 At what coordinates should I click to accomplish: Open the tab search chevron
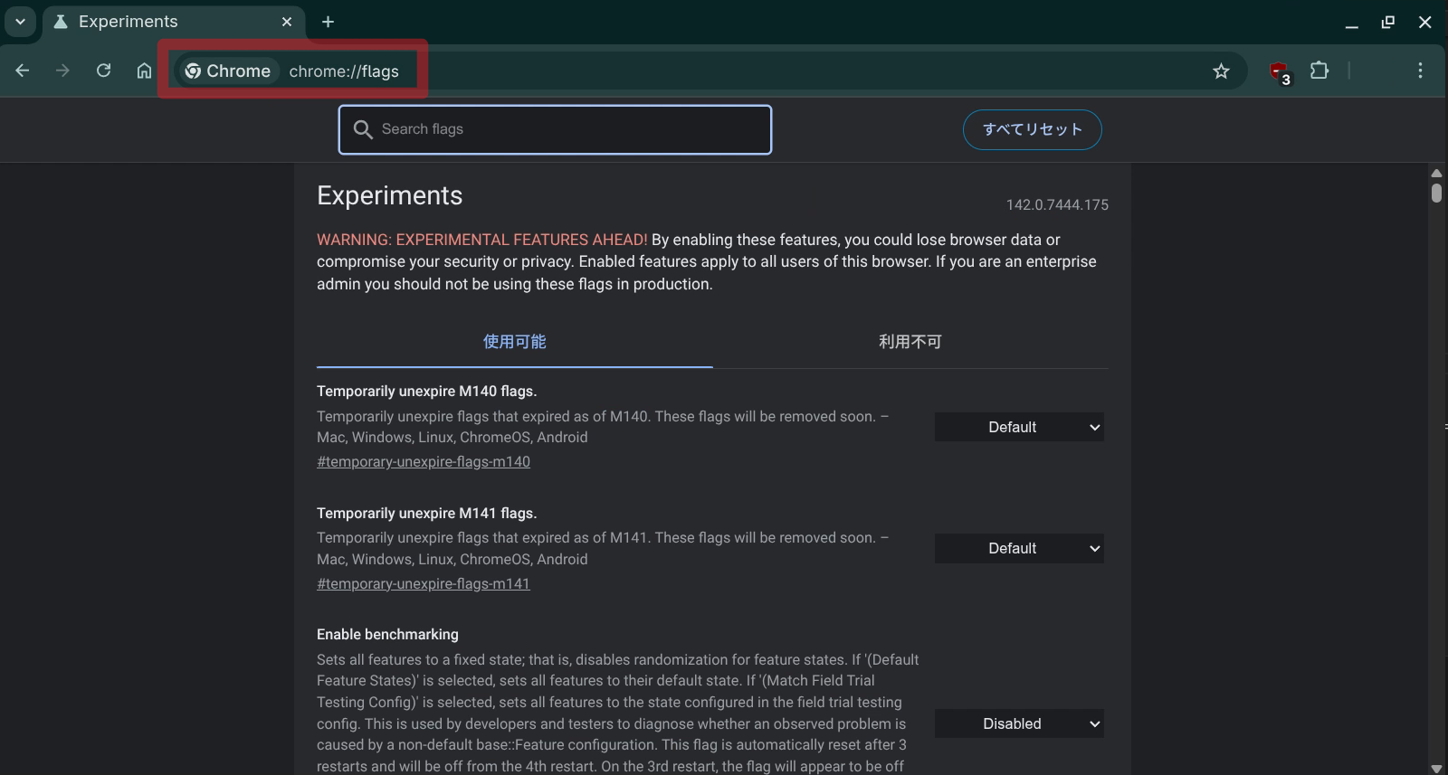coord(20,22)
